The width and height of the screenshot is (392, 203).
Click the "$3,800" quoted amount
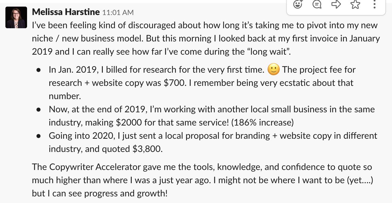(147, 149)
